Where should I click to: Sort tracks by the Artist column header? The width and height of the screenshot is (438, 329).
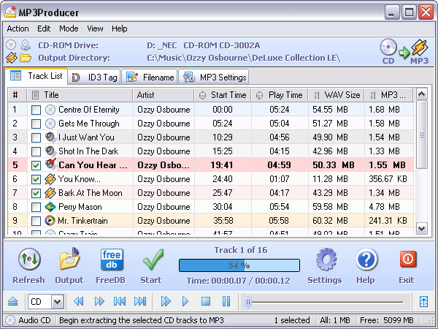164,95
